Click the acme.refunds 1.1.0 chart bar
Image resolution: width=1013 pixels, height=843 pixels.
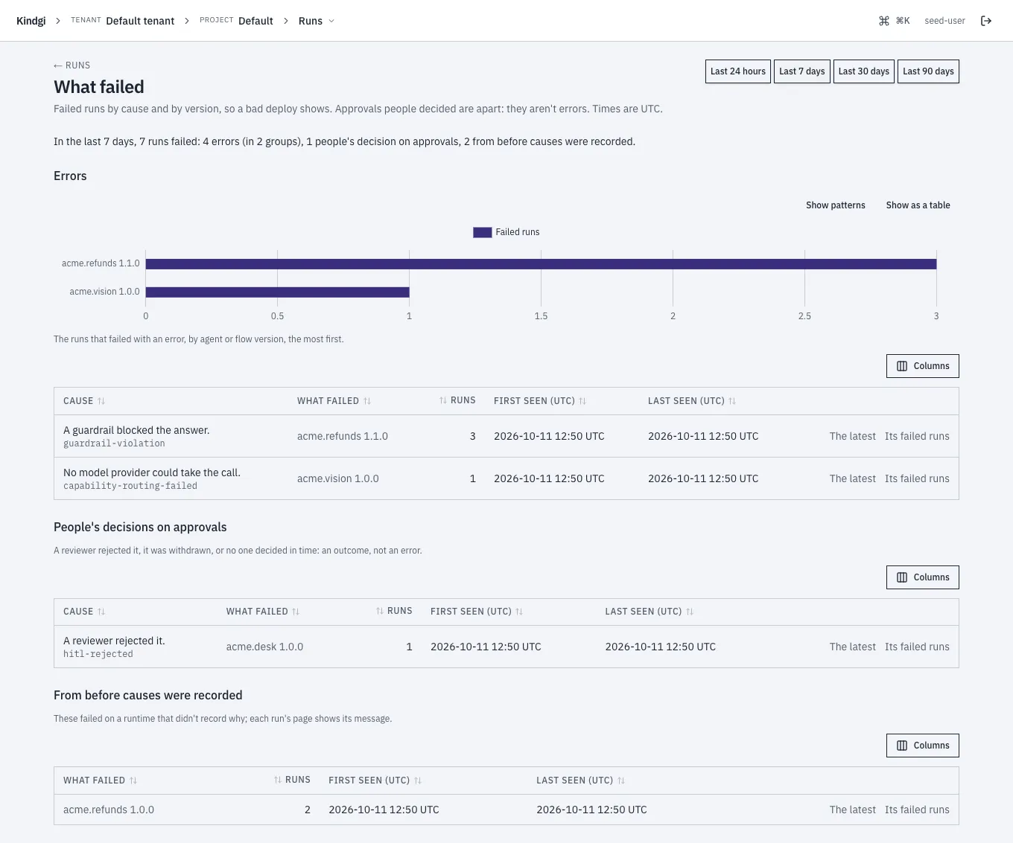coord(541,263)
